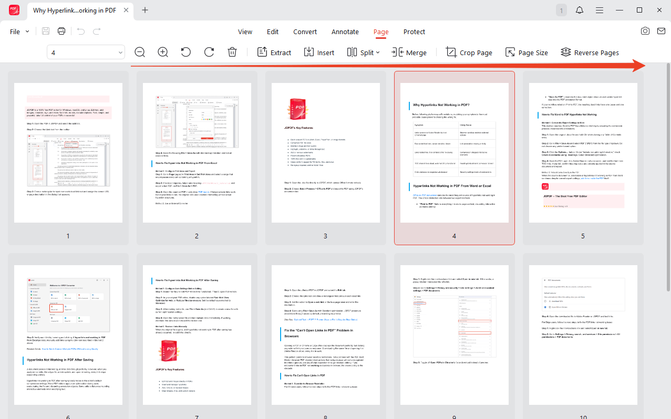Switch to the Protect tab
671x419 pixels.
tap(414, 32)
